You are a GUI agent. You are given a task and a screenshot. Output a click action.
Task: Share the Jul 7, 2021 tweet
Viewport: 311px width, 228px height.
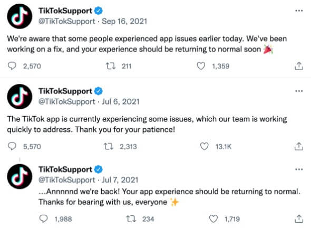[299, 218]
